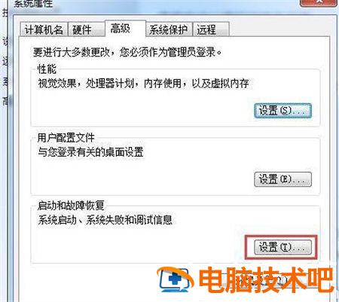
Task: Close the 系统属性 dialog window
Action: tap(319, 2)
